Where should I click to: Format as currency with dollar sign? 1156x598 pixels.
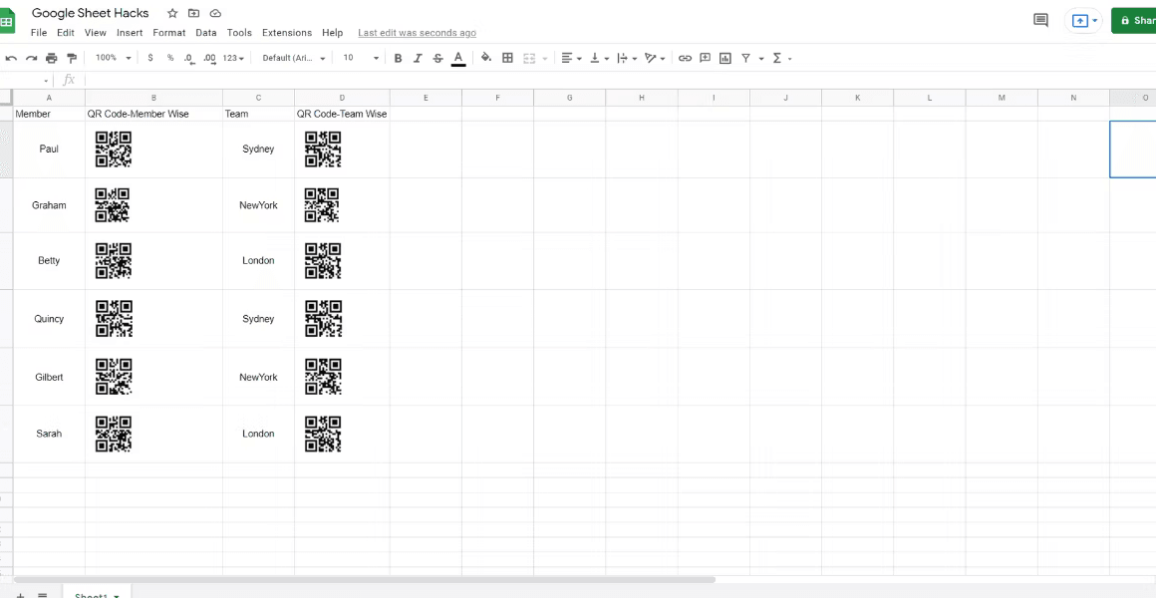pos(150,58)
